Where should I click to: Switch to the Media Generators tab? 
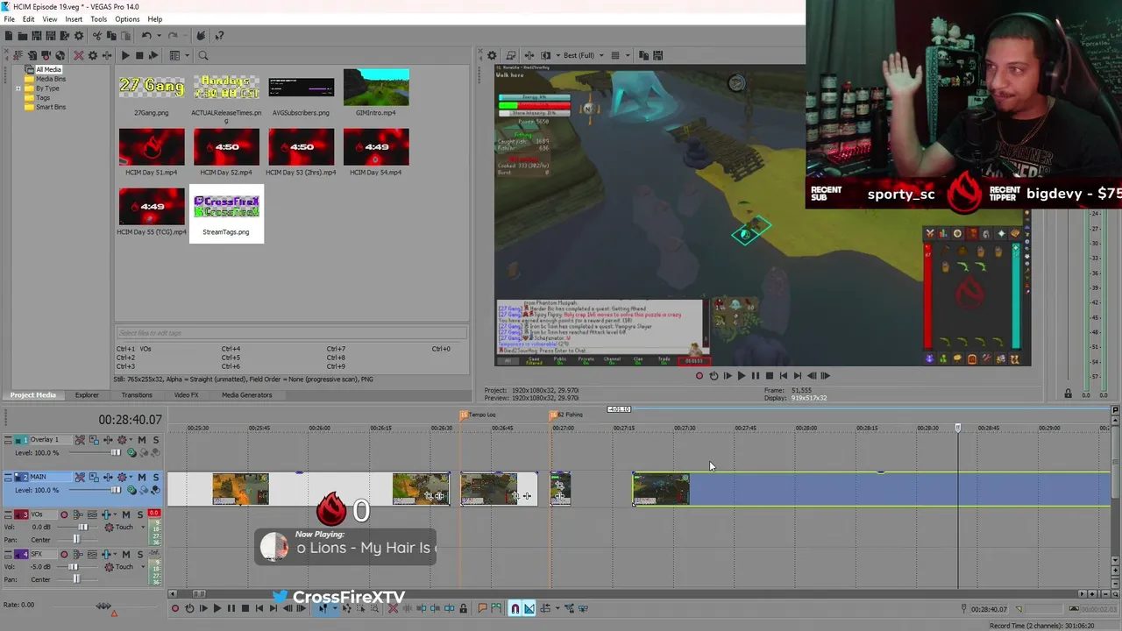[247, 395]
